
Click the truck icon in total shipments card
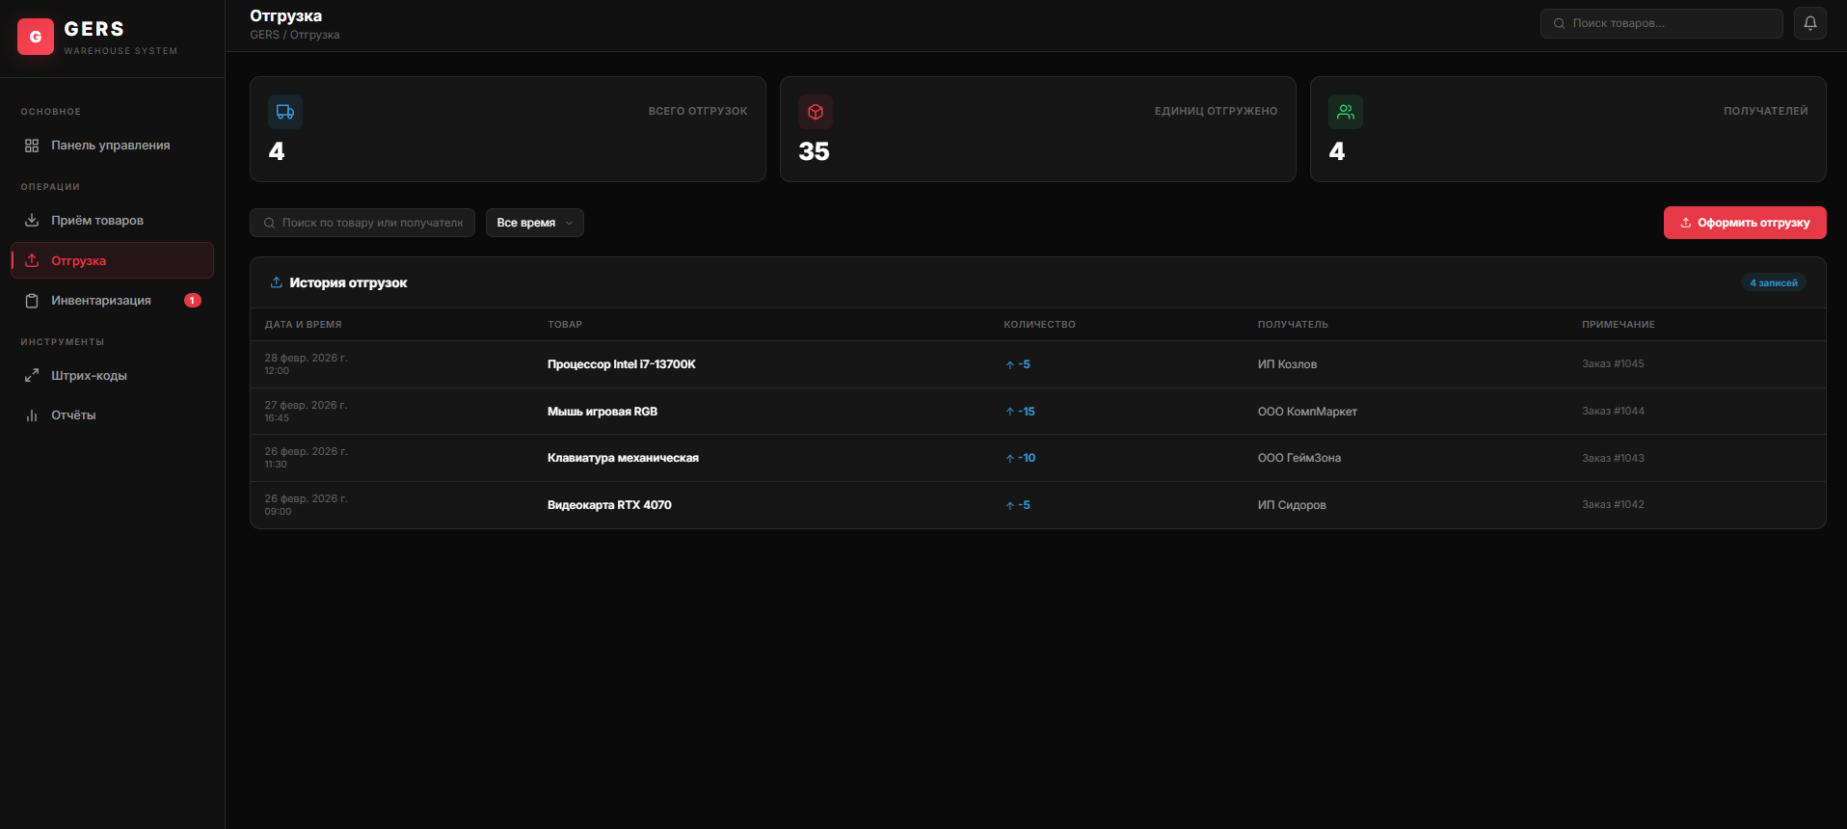[285, 112]
